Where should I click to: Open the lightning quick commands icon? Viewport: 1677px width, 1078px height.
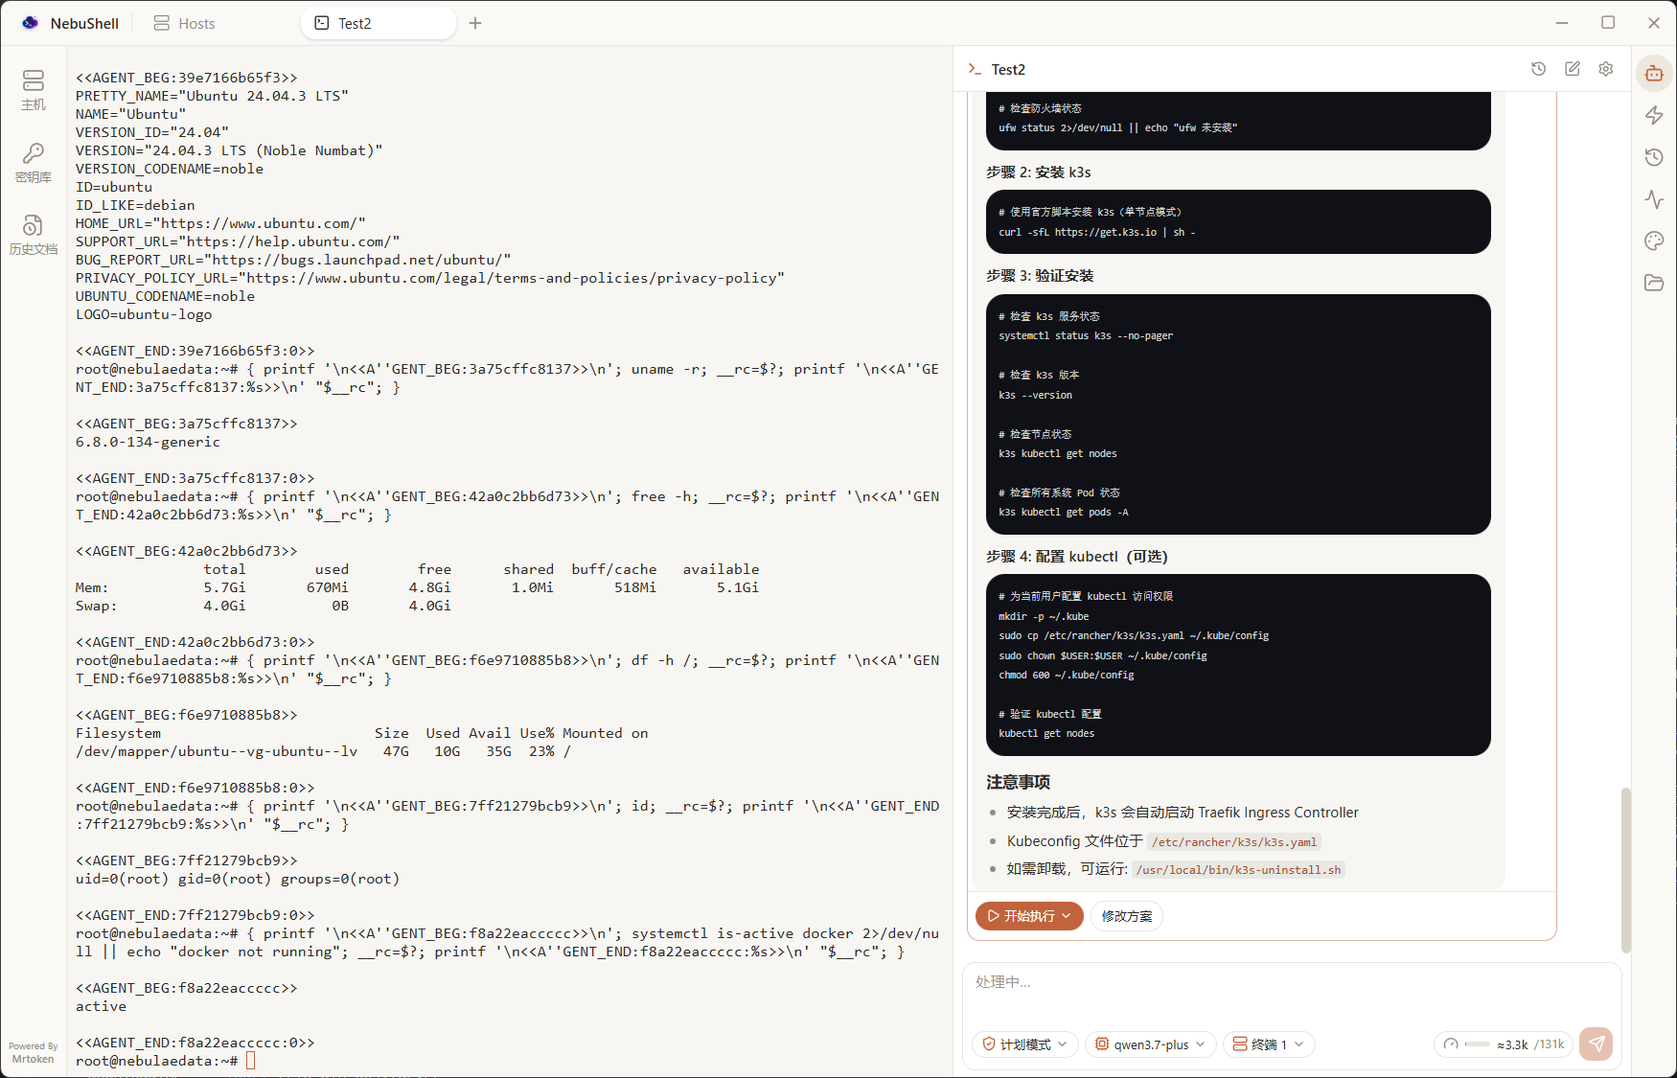(x=1654, y=115)
